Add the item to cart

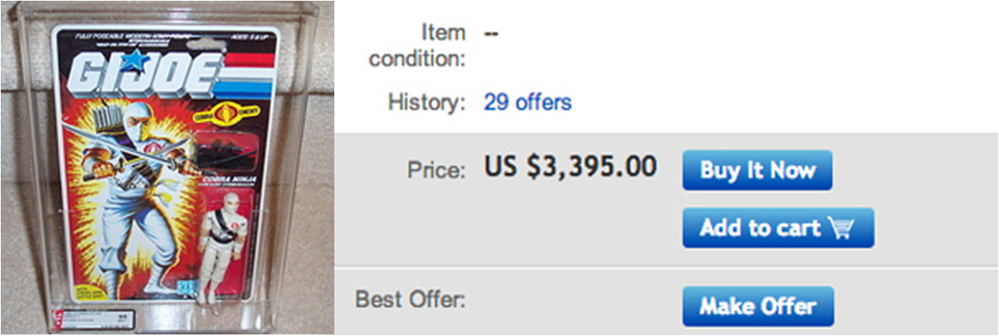pyautogui.click(x=777, y=228)
